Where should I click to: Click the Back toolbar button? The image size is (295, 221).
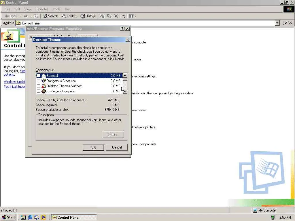[11, 16]
